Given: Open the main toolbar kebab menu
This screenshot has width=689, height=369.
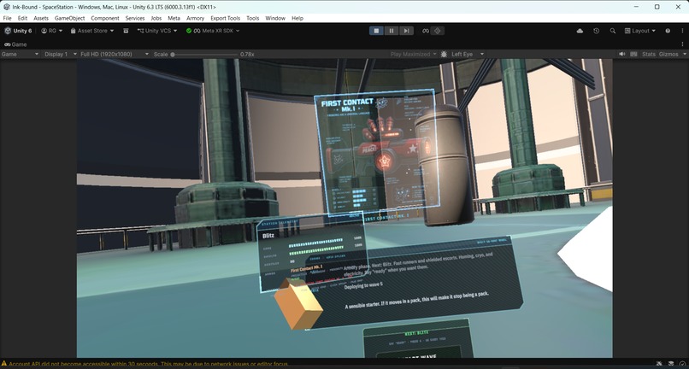Looking at the screenshot, I should point(682,31).
